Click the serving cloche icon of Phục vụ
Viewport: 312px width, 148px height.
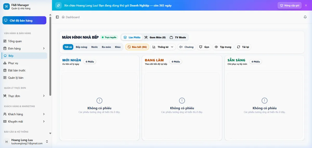pyautogui.click(x=5, y=63)
